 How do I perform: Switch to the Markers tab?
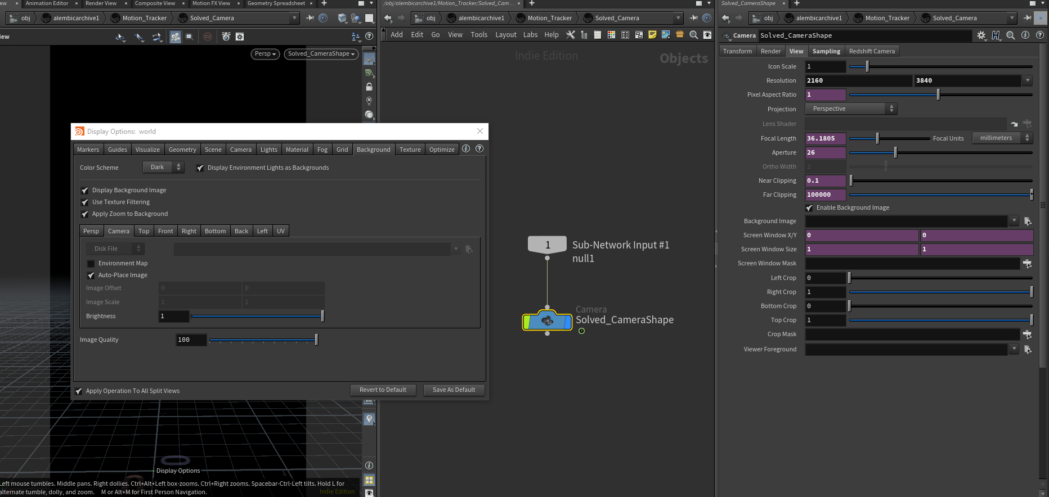pyautogui.click(x=88, y=150)
